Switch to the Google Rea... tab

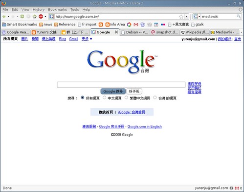coord(16,32)
